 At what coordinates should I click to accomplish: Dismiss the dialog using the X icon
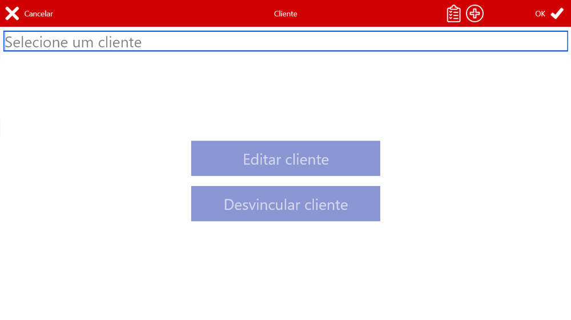click(12, 14)
